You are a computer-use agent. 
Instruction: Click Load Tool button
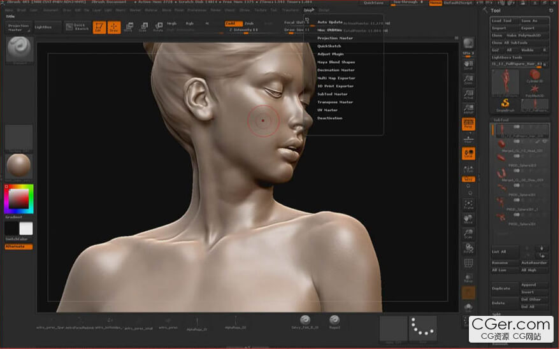click(505, 21)
